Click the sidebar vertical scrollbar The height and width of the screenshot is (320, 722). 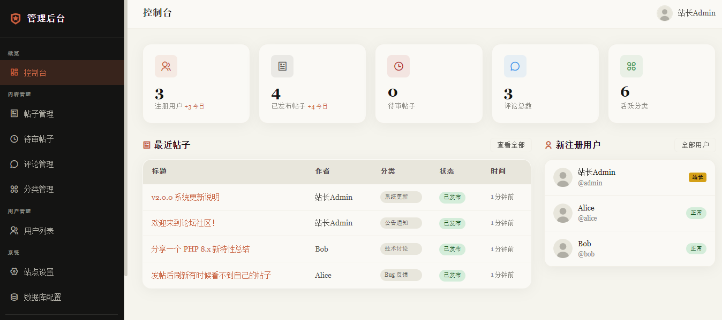126,138
